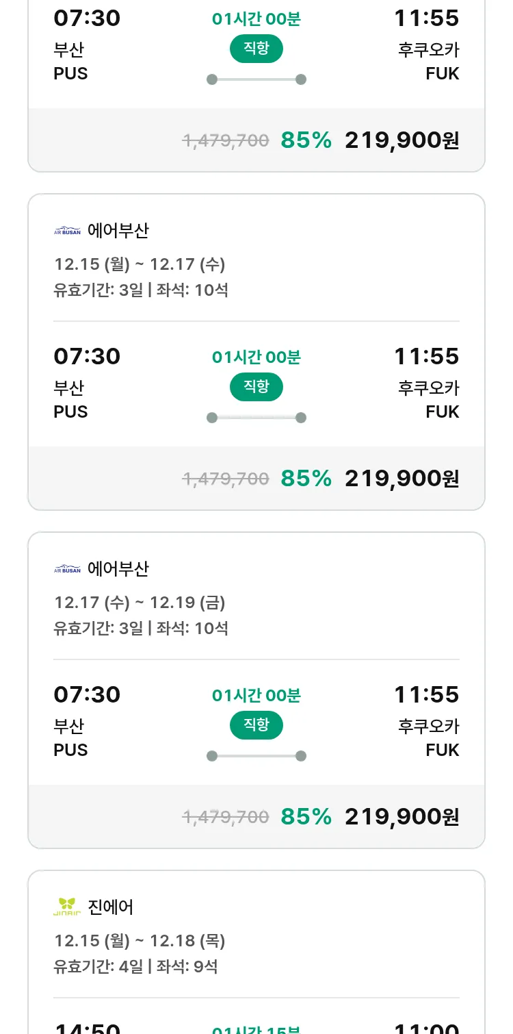Click the 07:30 departure time in 12.15–12.17 card
513x1034 pixels.
click(87, 357)
